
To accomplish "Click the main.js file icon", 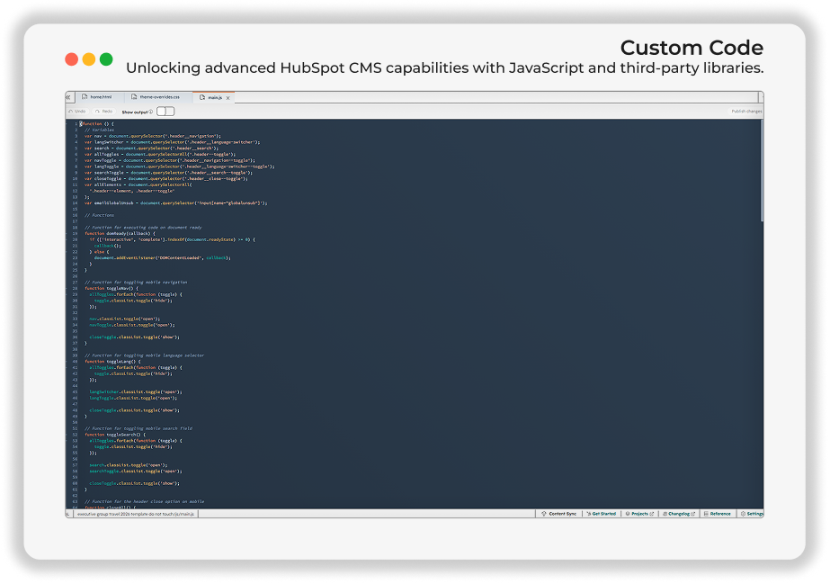I will 202,97.
